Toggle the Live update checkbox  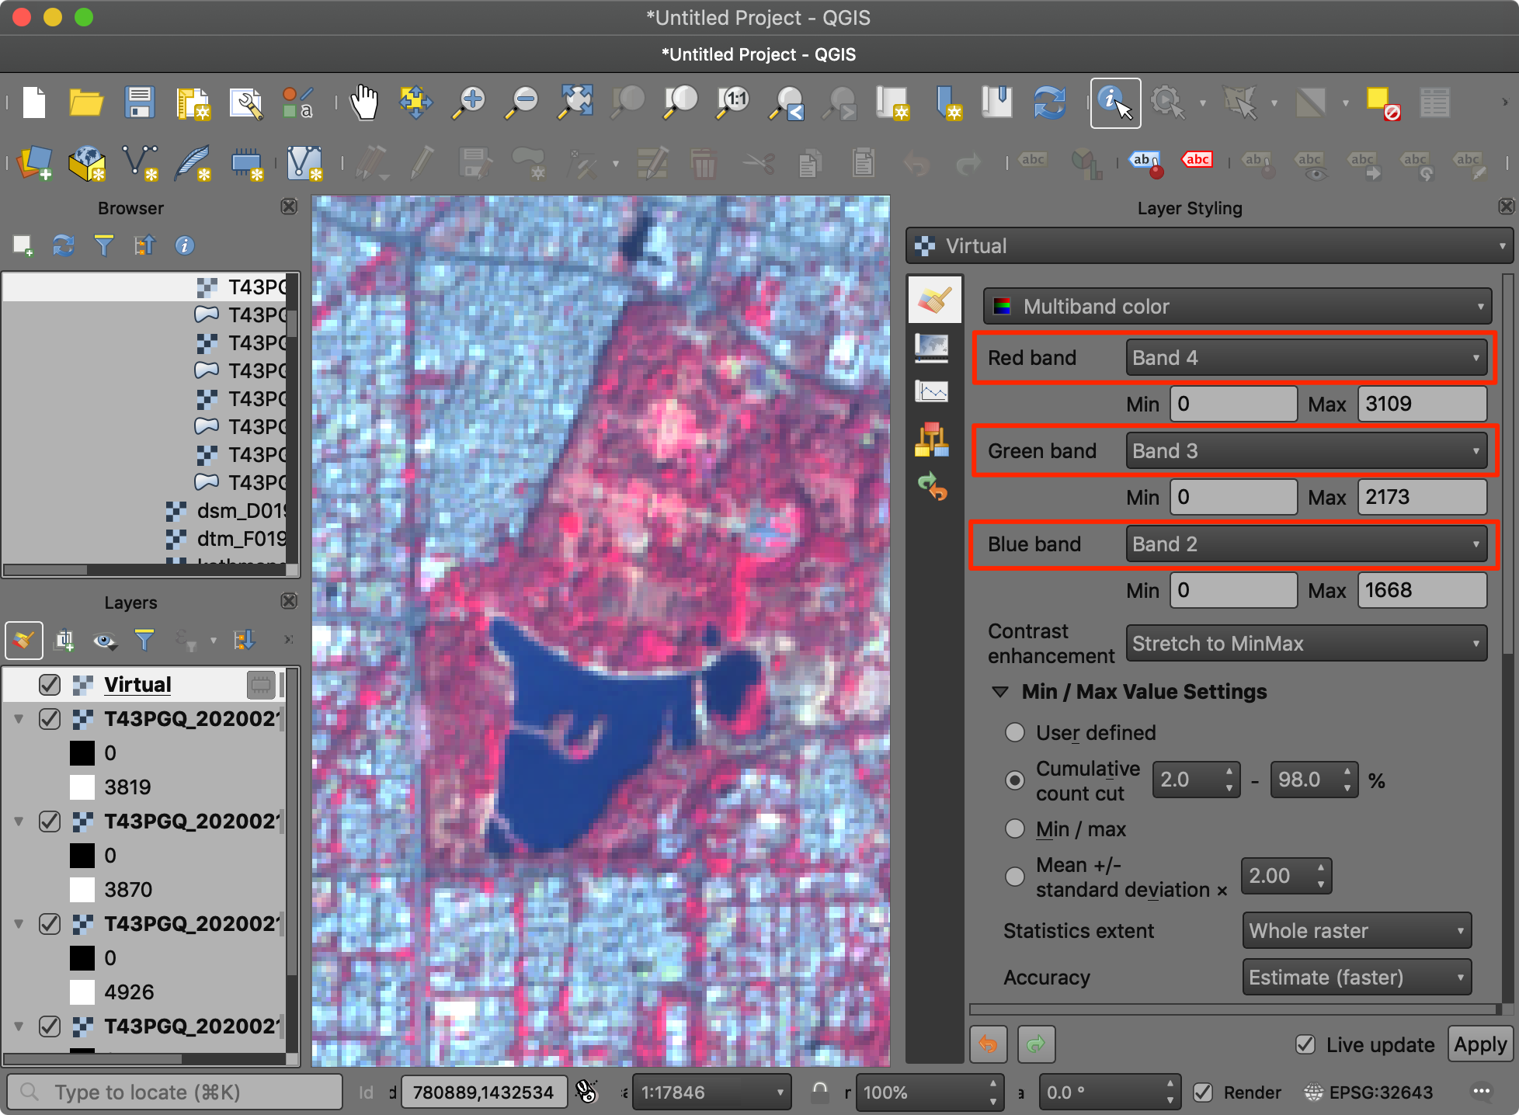(1305, 1044)
